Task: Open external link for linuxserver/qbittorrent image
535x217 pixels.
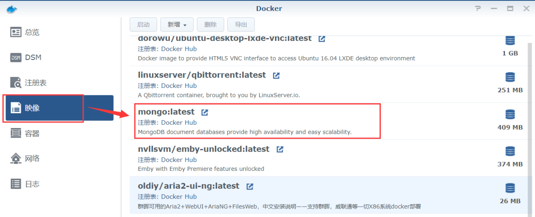Action: (x=276, y=75)
